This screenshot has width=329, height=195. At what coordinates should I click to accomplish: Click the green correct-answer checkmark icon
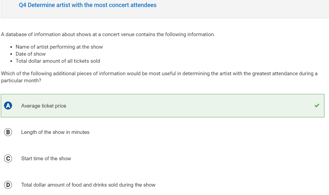[x=317, y=106]
